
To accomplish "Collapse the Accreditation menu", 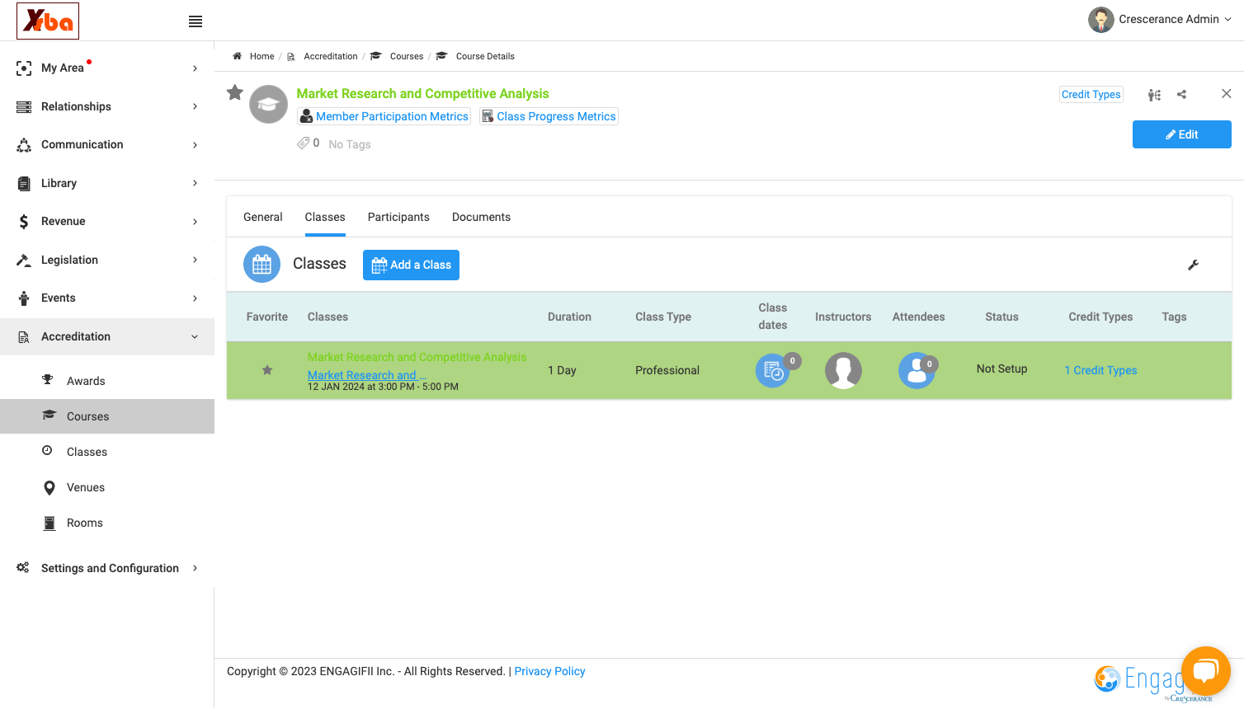I will click(x=107, y=336).
